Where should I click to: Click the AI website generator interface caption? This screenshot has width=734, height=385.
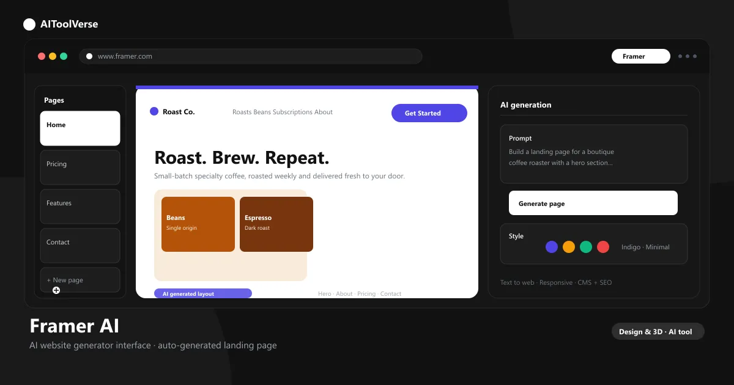(x=153, y=345)
